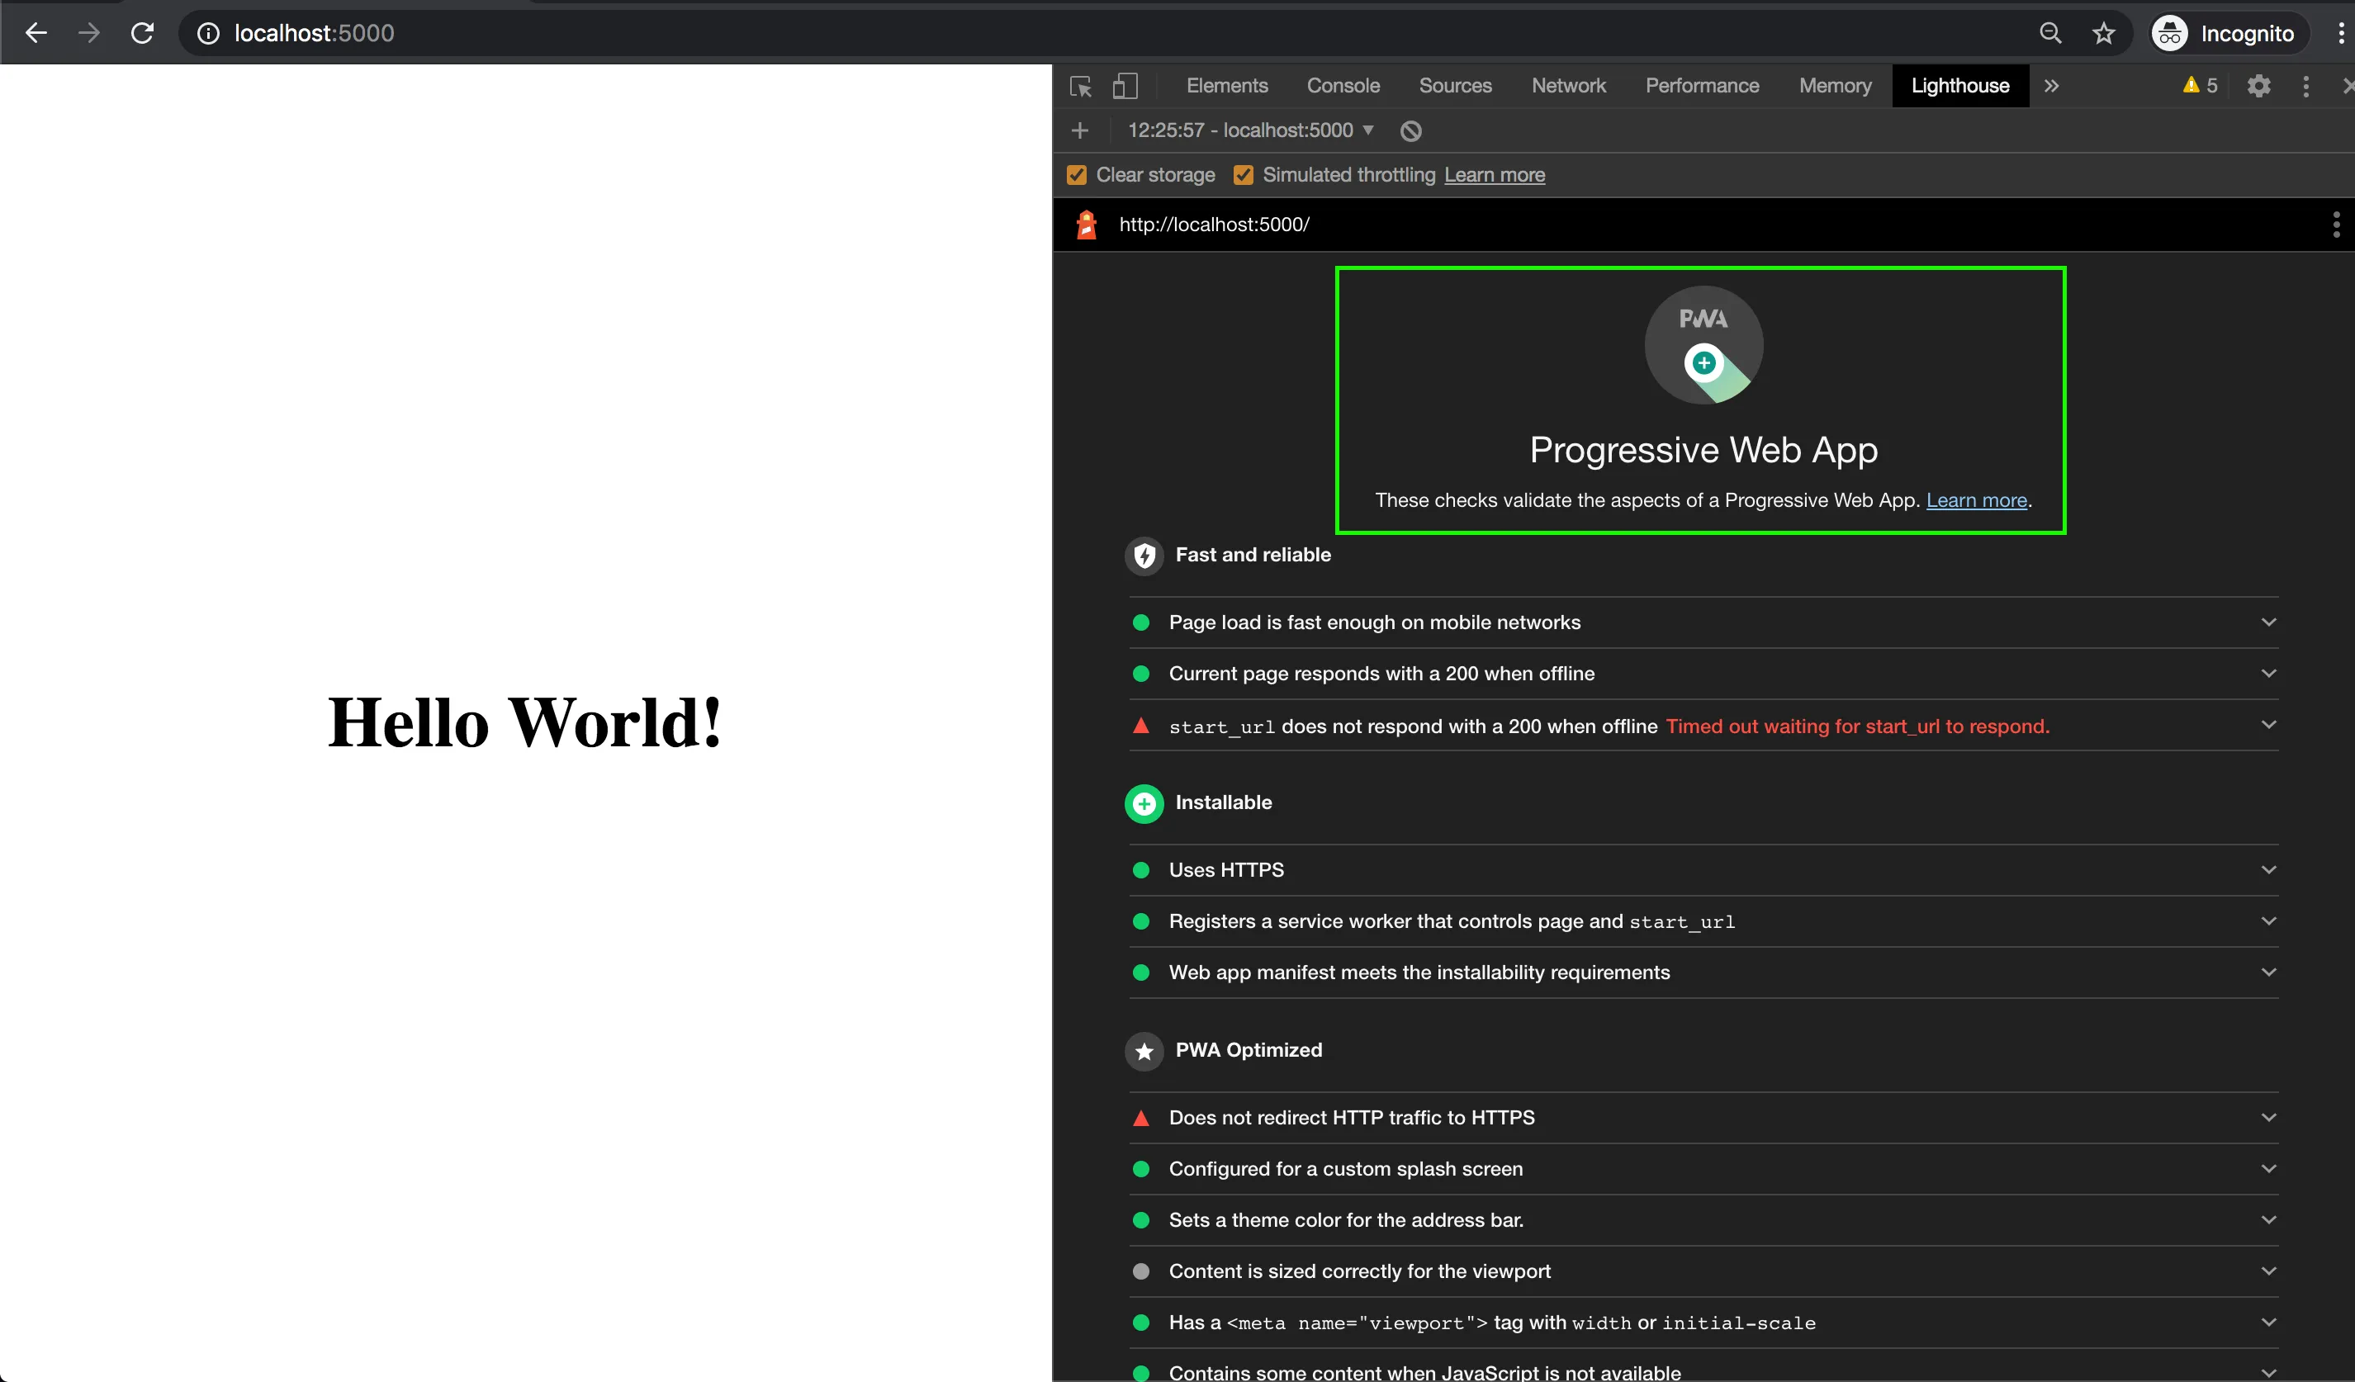Expand the start_url offline failure details

[2269, 724]
